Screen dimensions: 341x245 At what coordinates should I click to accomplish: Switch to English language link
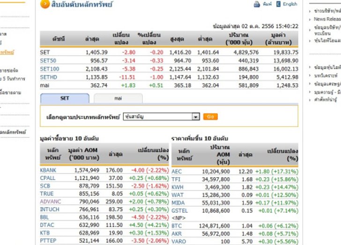[290, 4]
